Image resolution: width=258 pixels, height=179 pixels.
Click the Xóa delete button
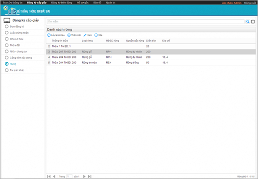click(98, 35)
